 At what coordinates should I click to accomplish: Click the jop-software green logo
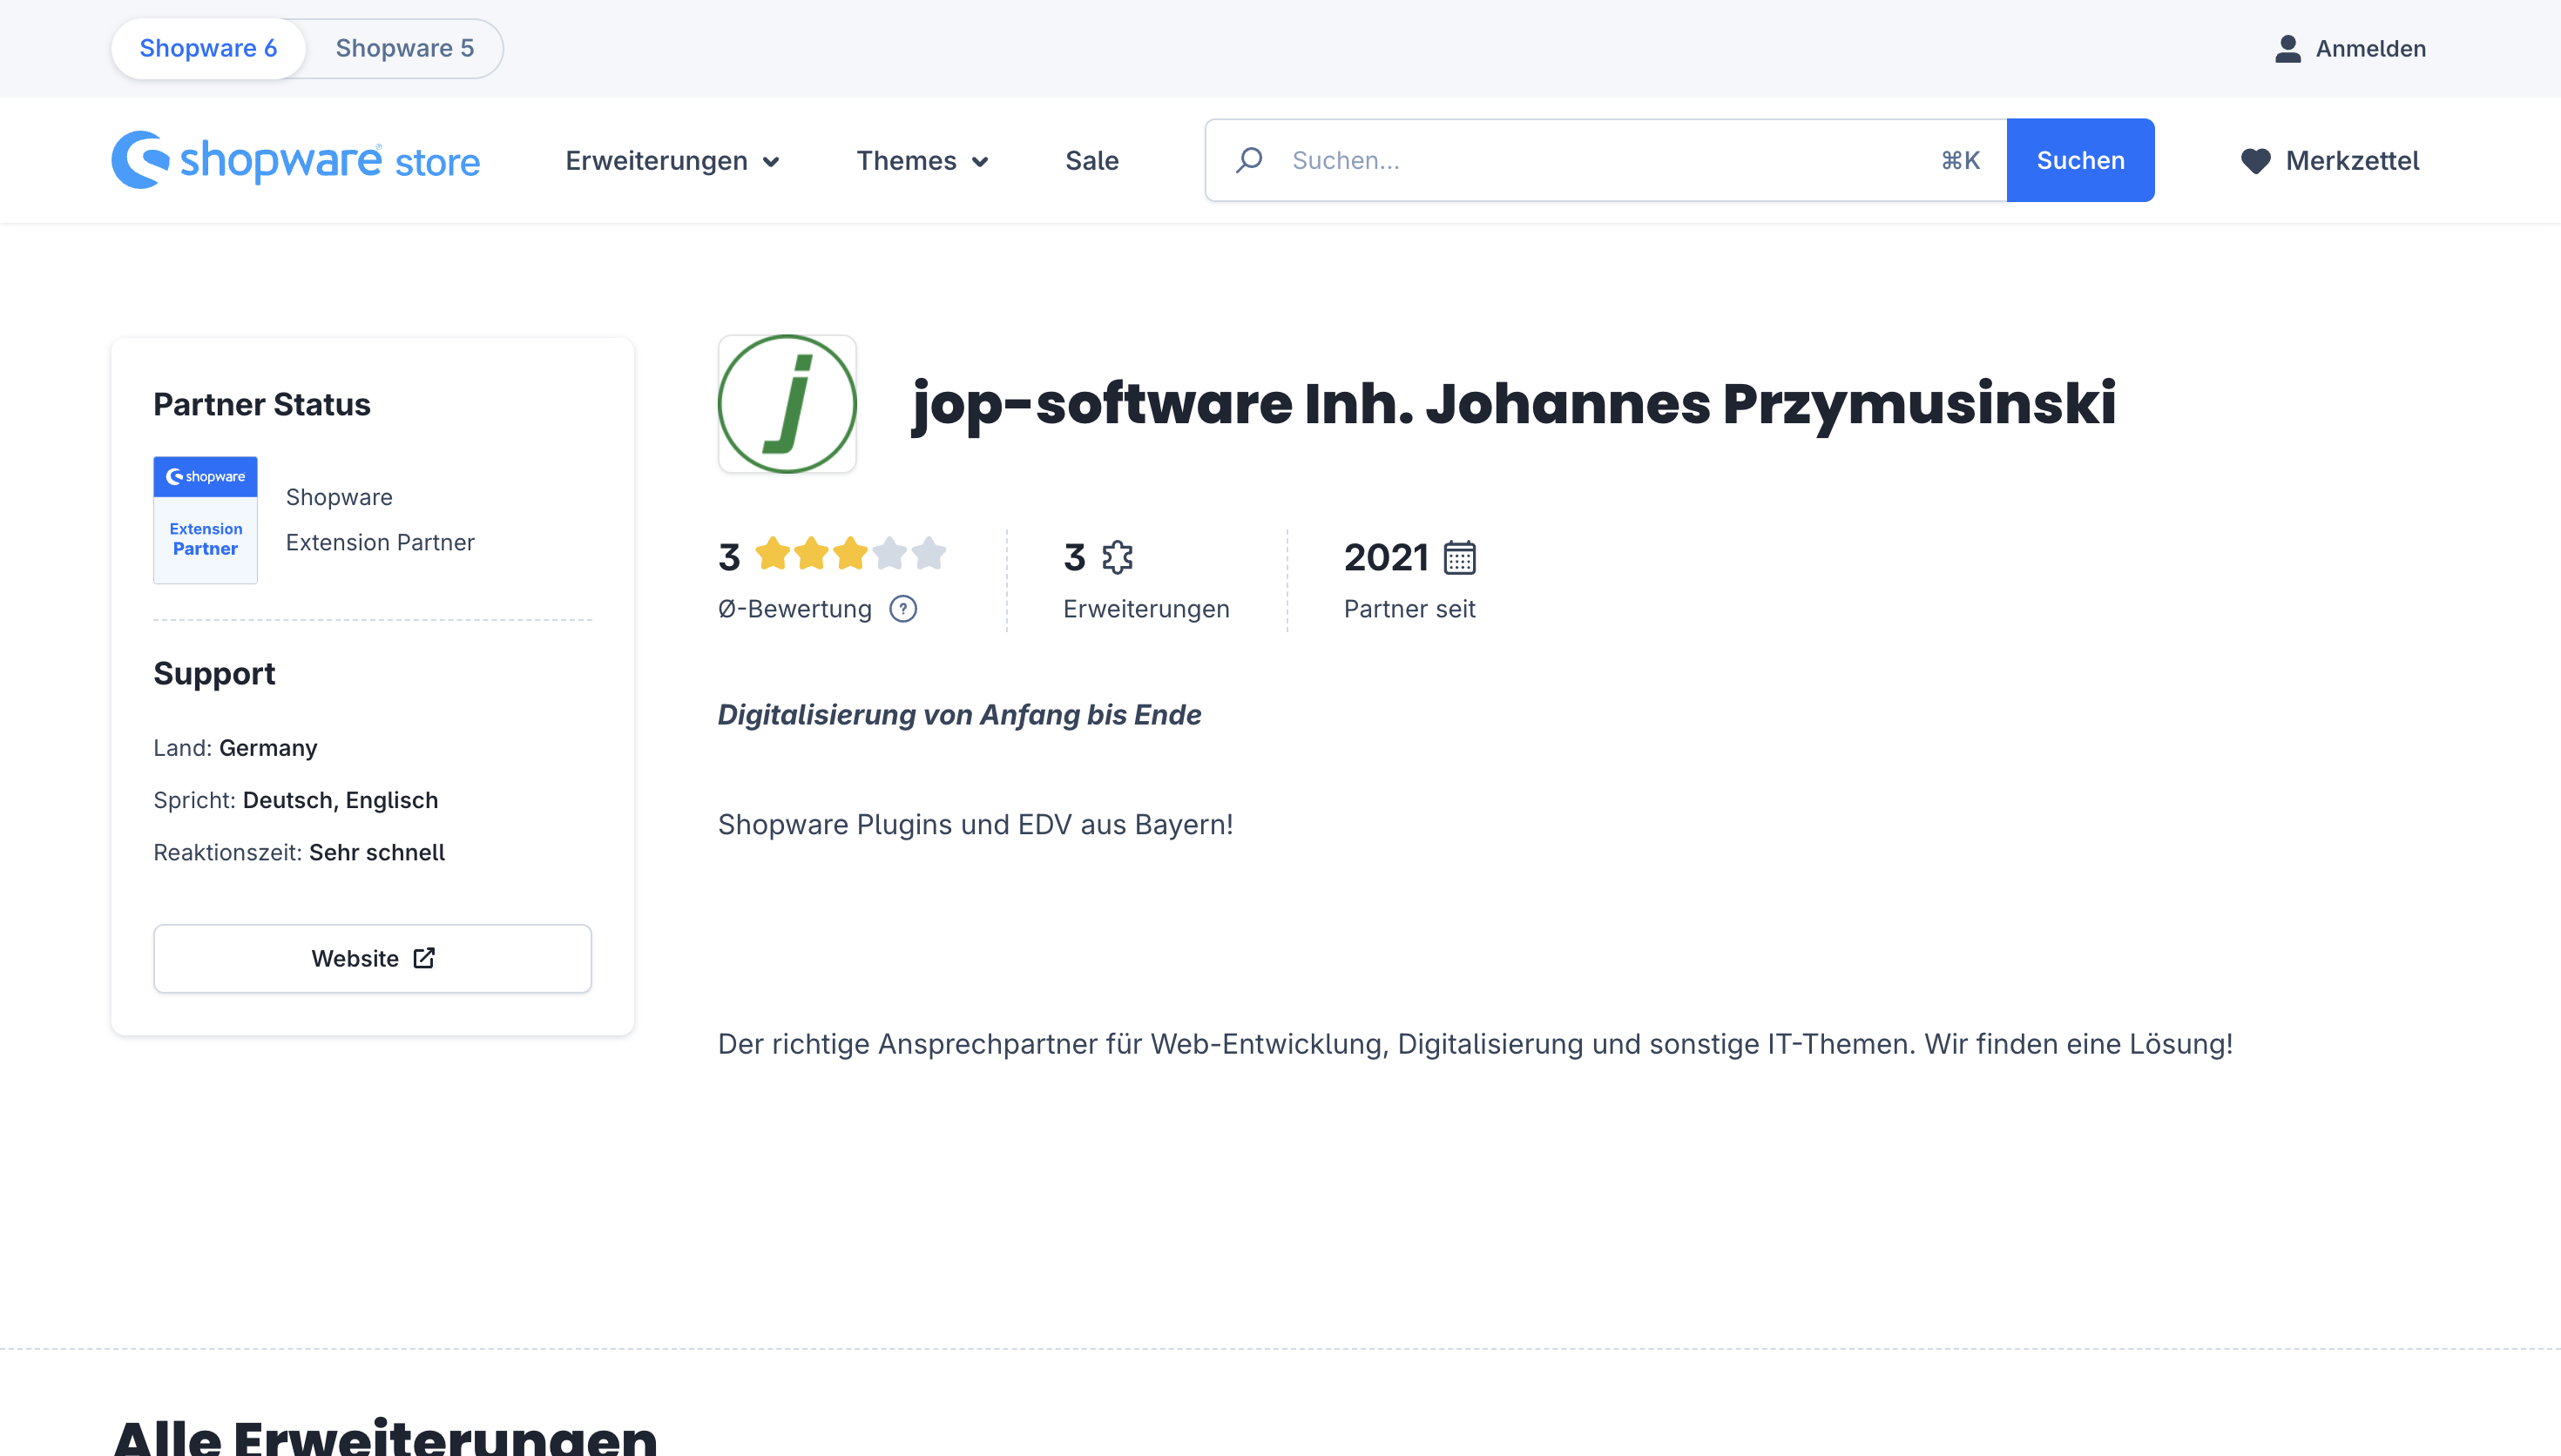[787, 403]
